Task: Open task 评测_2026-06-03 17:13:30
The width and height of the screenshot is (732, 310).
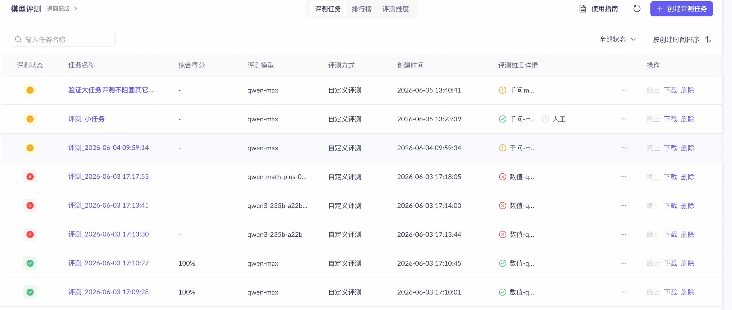Action: [x=108, y=234]
